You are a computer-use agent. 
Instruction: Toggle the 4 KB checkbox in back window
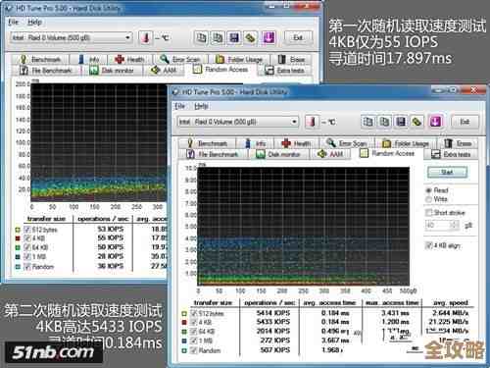(x=27, y=238)
